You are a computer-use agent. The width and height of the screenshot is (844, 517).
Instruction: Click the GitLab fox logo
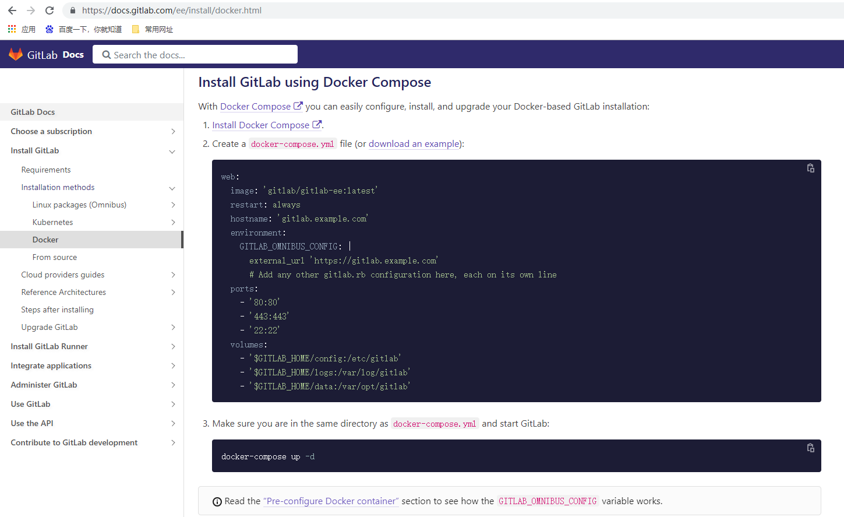pos(16,54)
